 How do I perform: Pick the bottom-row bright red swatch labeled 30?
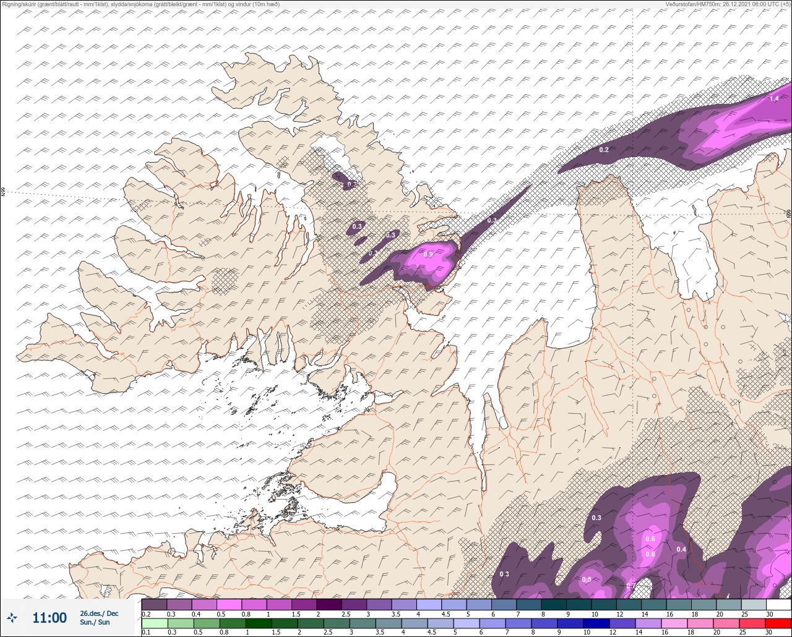778,623
